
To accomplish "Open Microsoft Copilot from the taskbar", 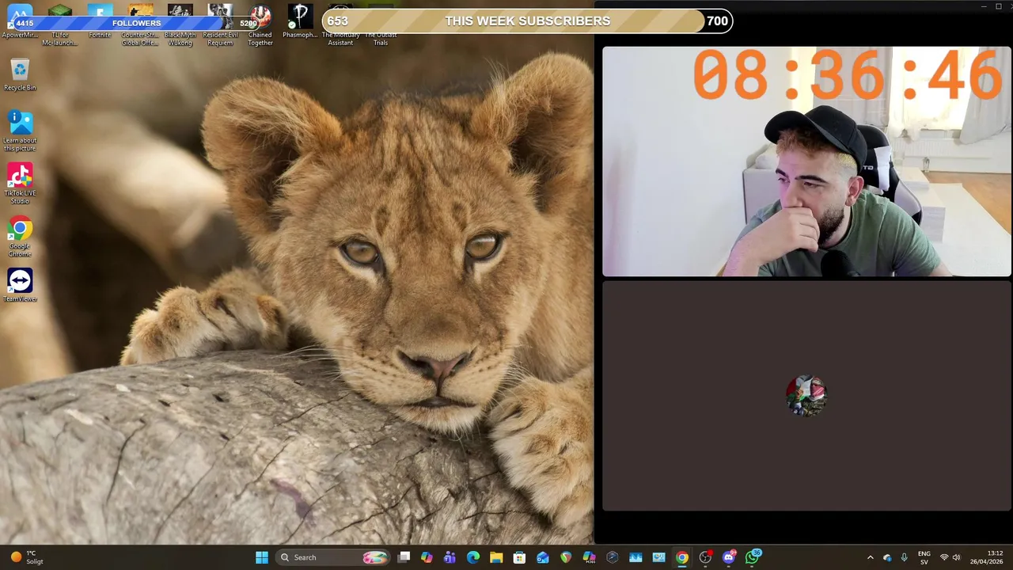I will (427, 557).
